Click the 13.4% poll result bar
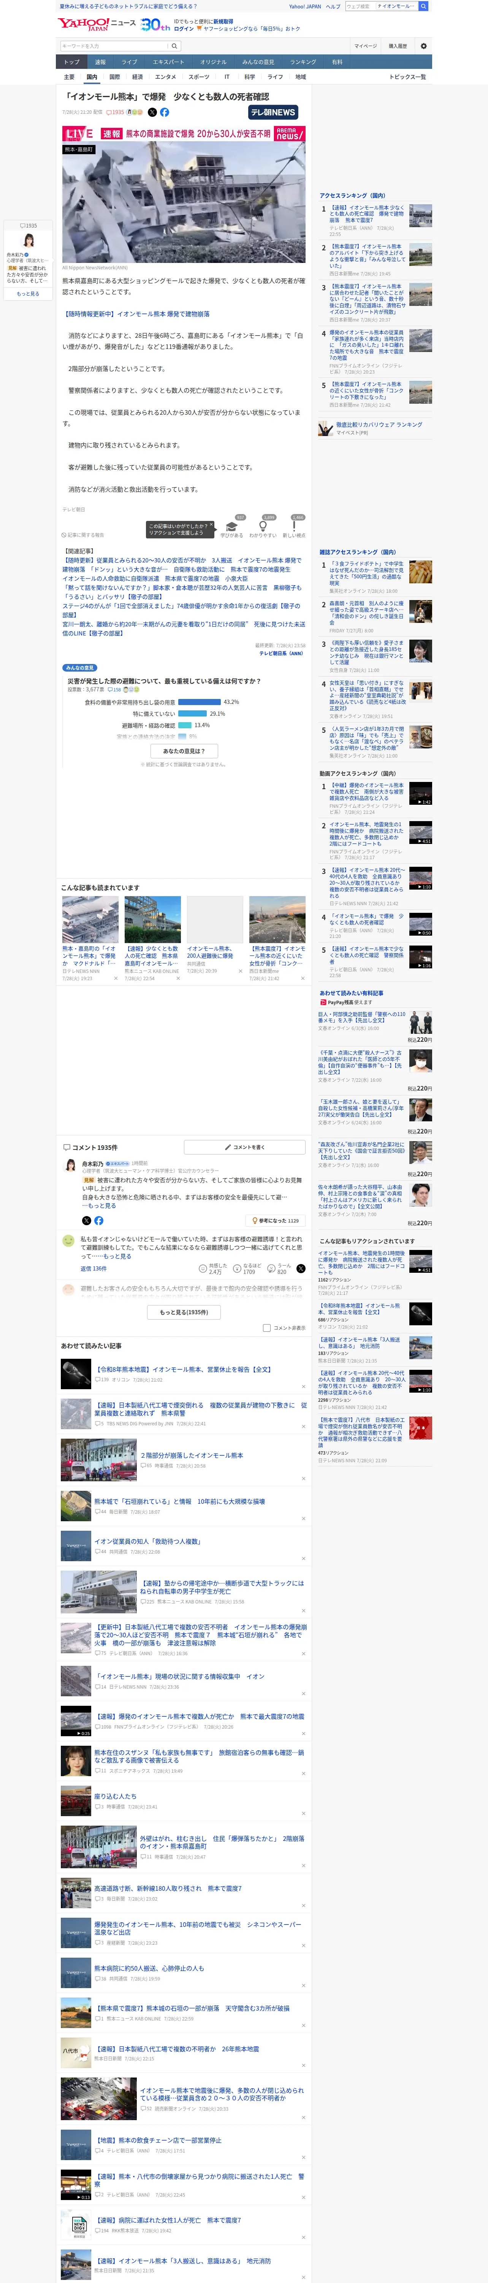The image size is (488, 2283). pos(185,725)
